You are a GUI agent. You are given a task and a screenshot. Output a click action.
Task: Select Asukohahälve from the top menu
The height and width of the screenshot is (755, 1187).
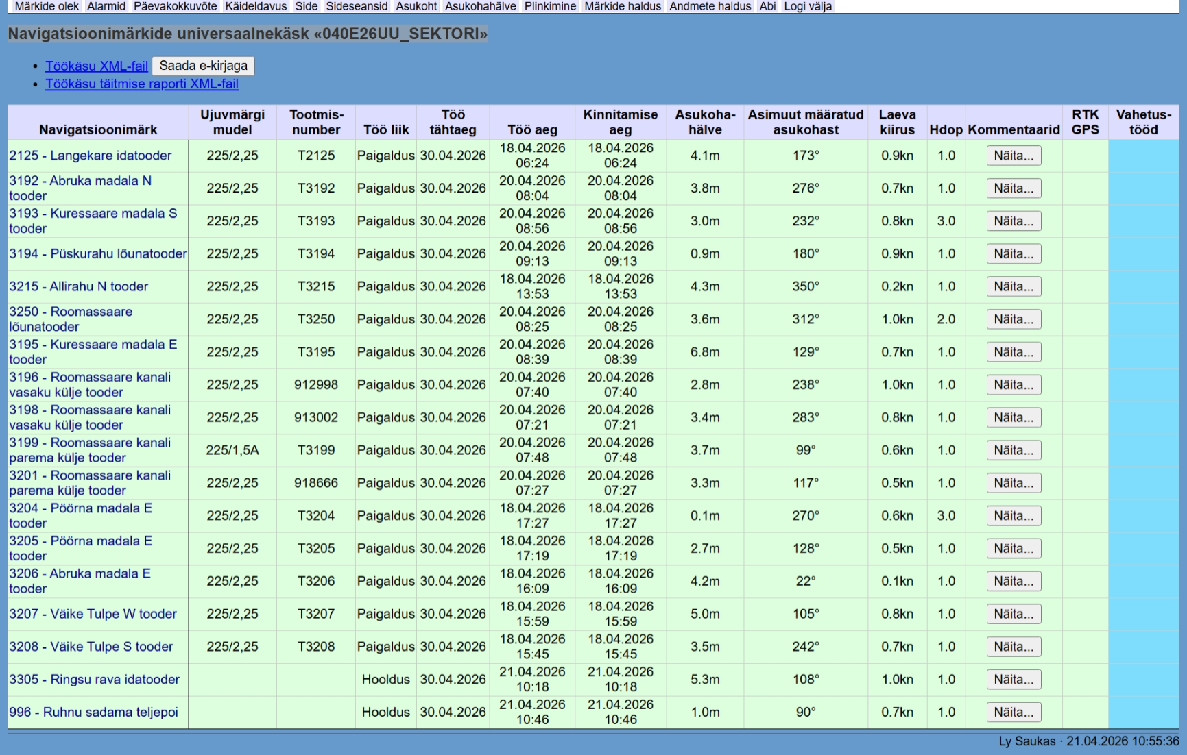pyautogui.click(x=480, y=6)
